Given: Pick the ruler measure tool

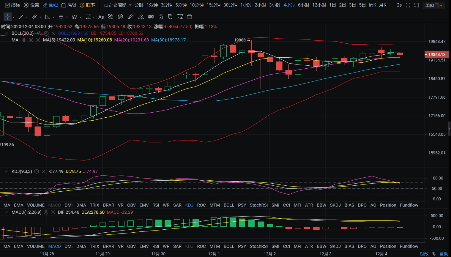Looking at the screenshot, I should coord(130,17).
